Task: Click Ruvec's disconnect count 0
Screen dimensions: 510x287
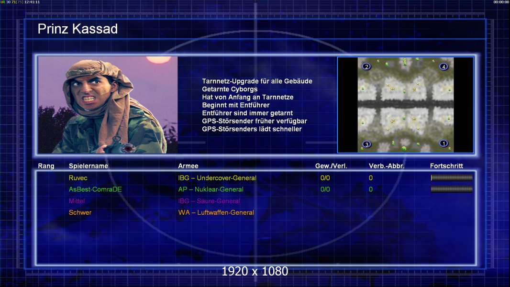Action: tap(371, 178)
